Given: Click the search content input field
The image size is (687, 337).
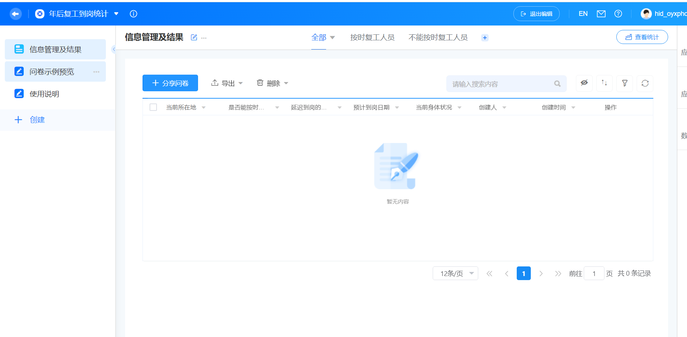Looking at the screenshot, I should pyautogui.click(x=506, y=84).
